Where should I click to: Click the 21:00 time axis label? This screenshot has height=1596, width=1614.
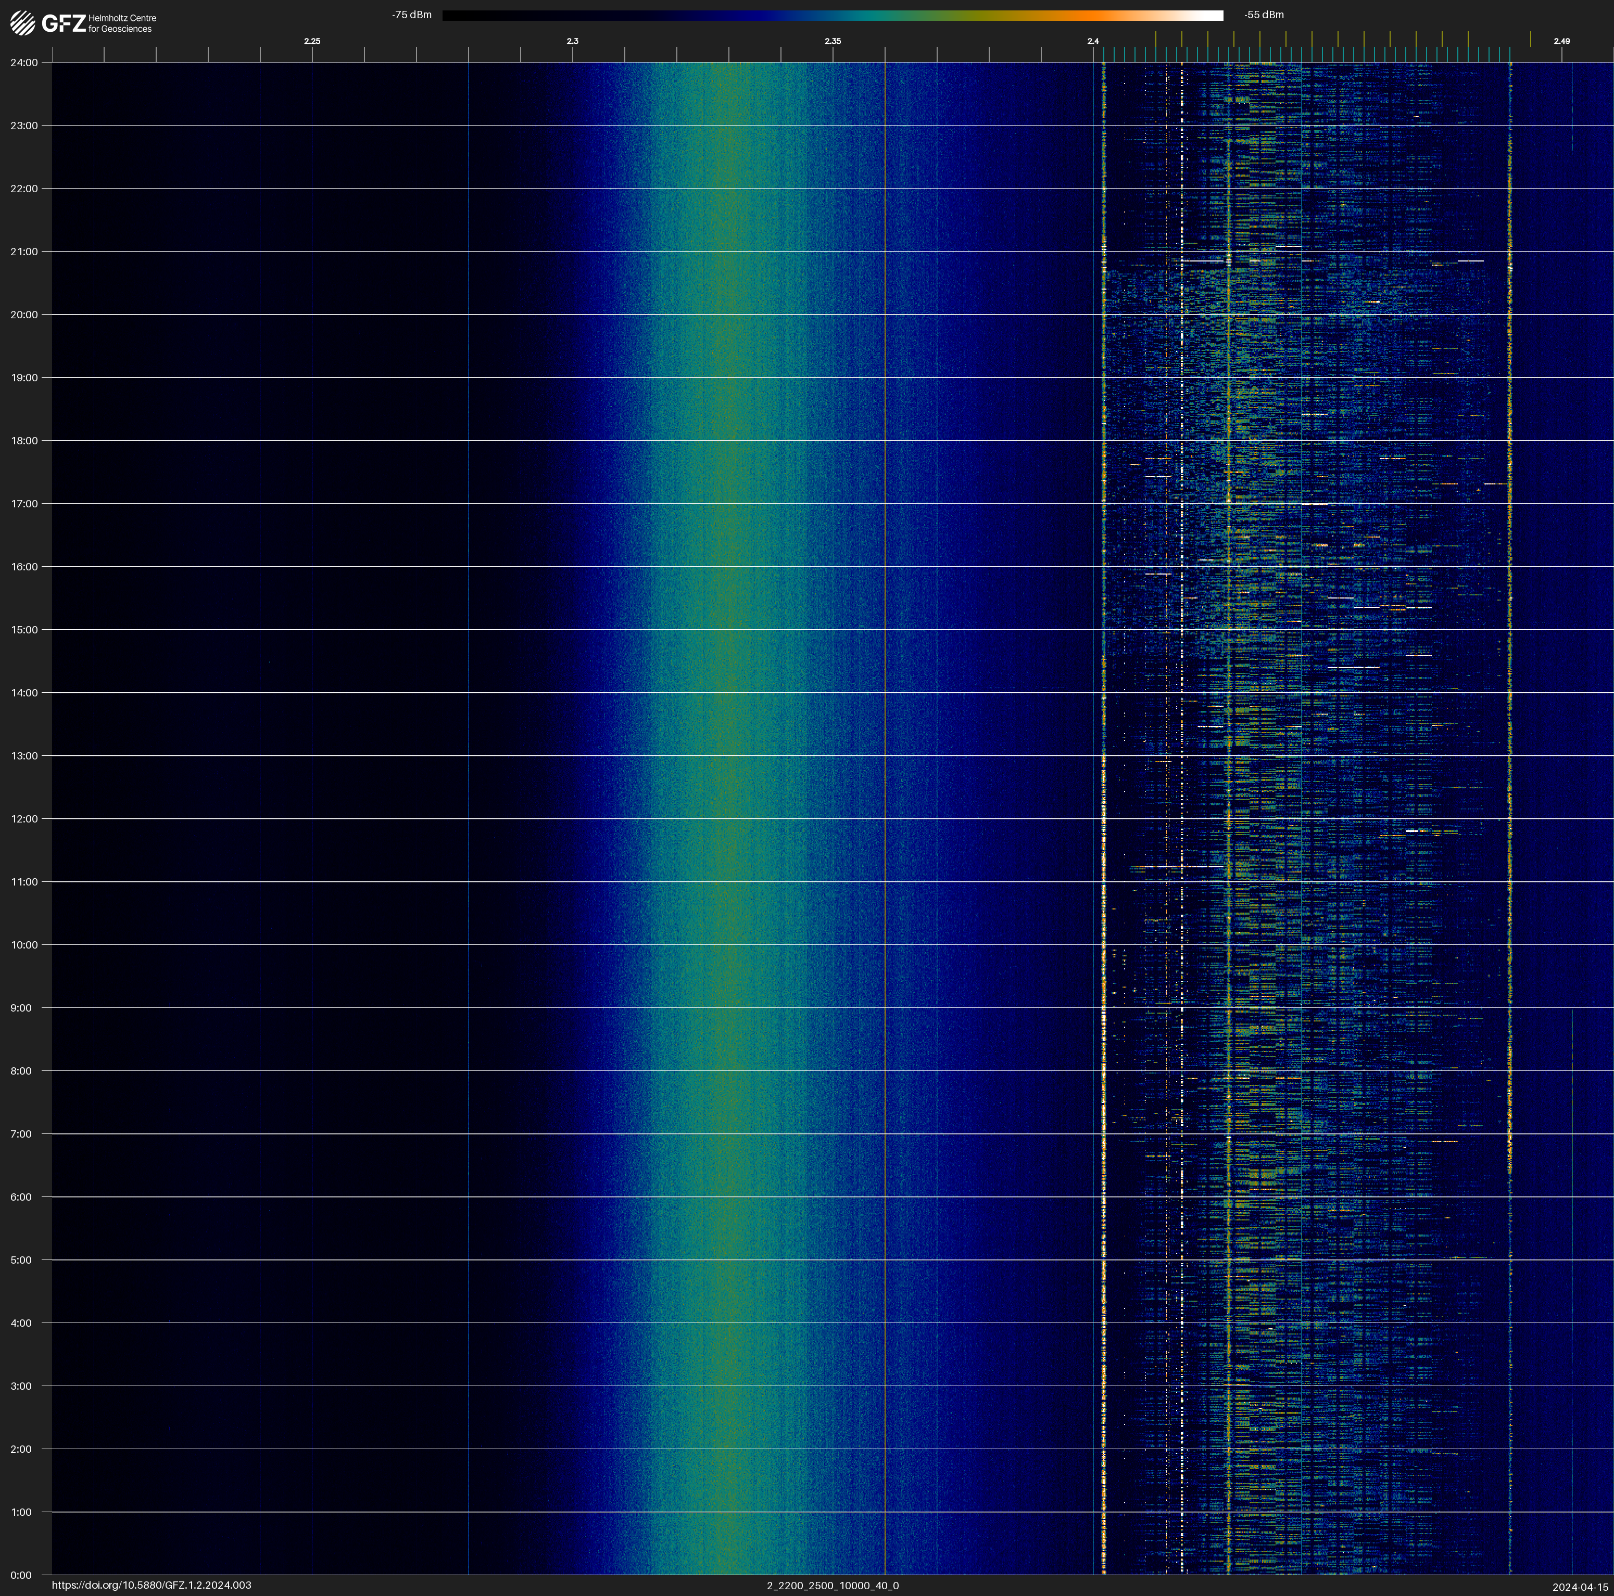(24, 252)
